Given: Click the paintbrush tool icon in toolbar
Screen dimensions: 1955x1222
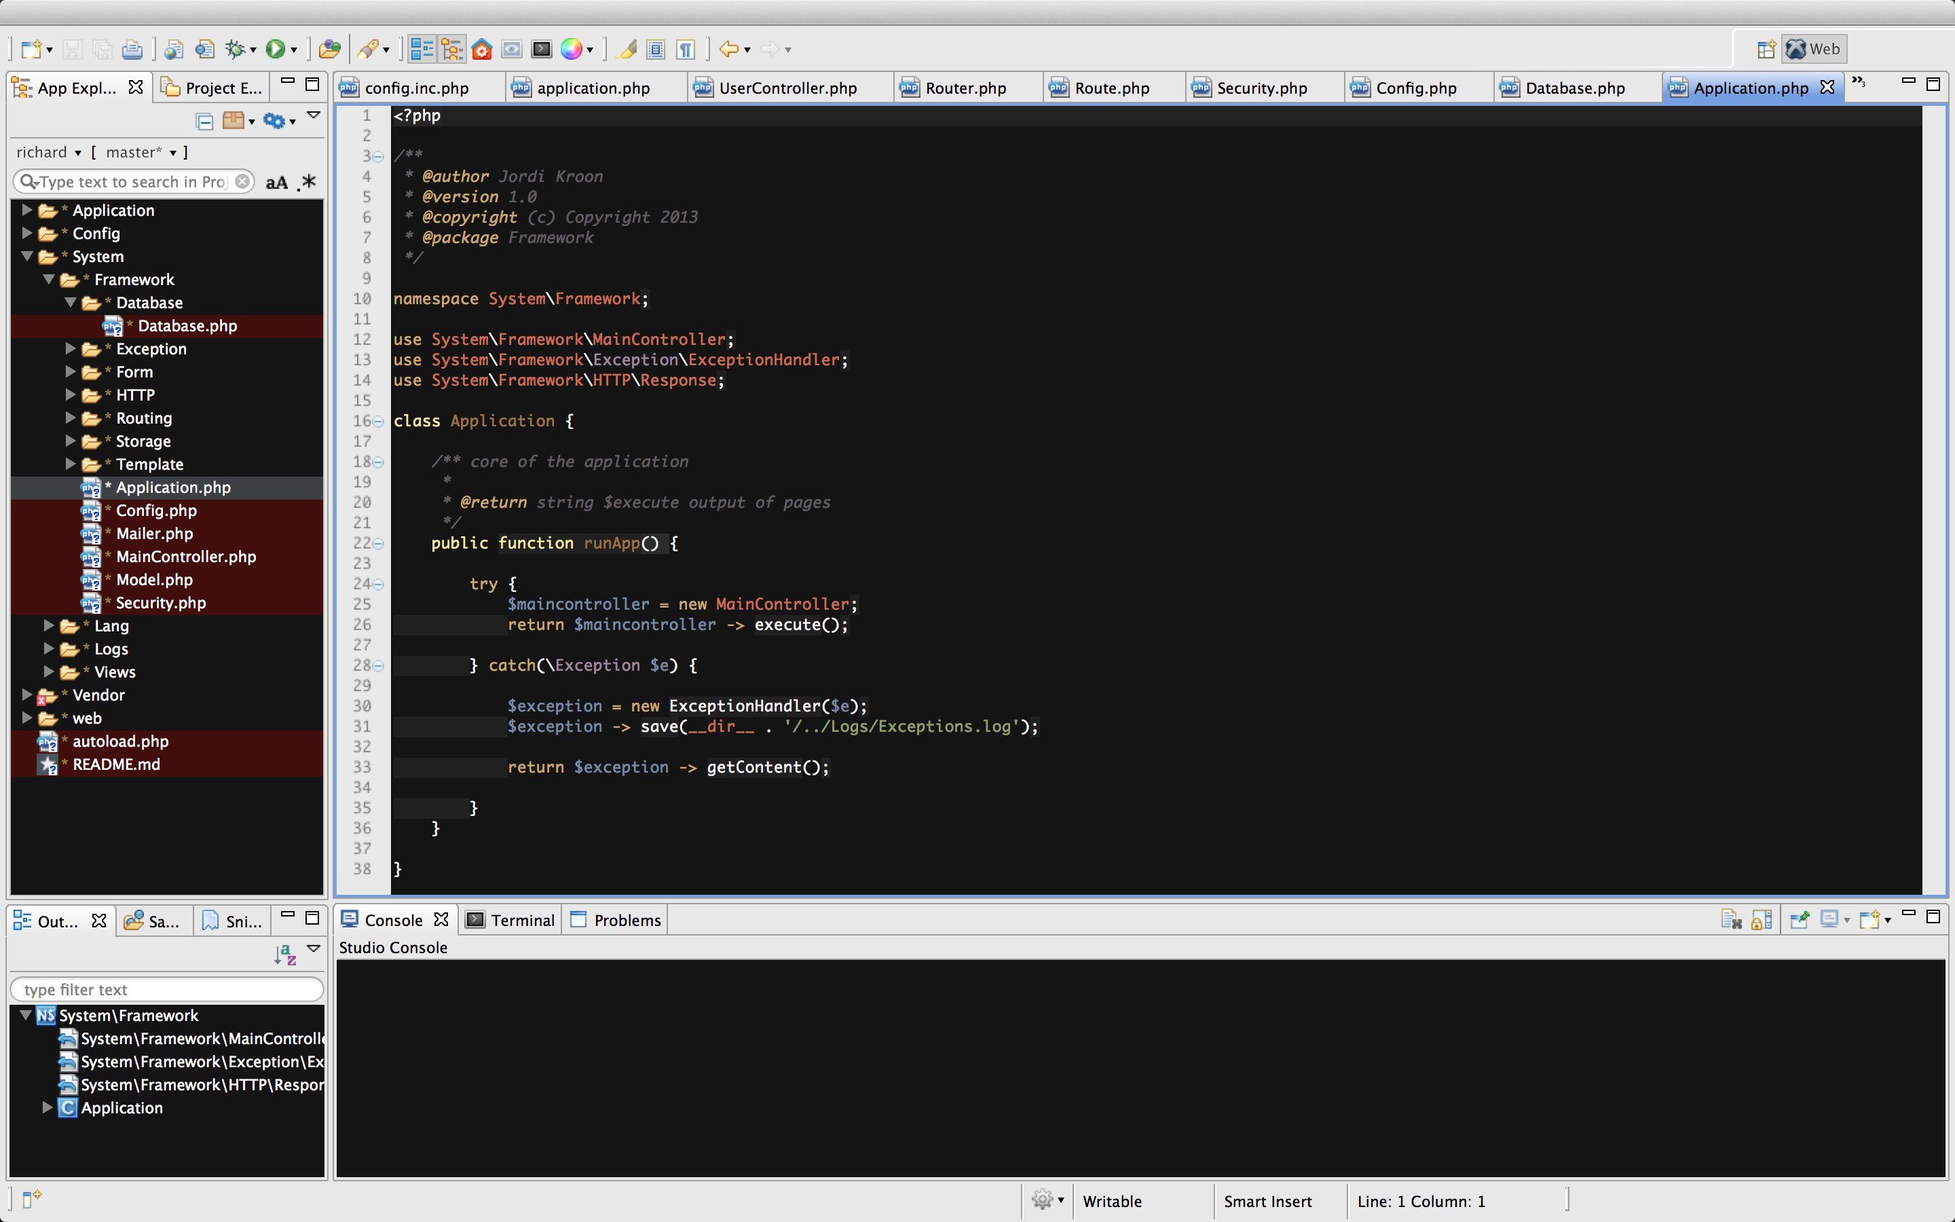Looking at the screenshot, I should pos(367,50).
